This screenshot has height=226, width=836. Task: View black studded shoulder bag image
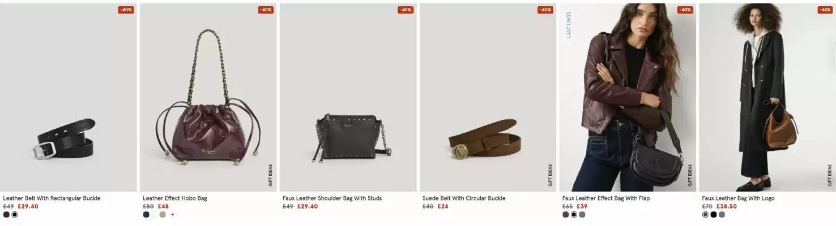348,98
